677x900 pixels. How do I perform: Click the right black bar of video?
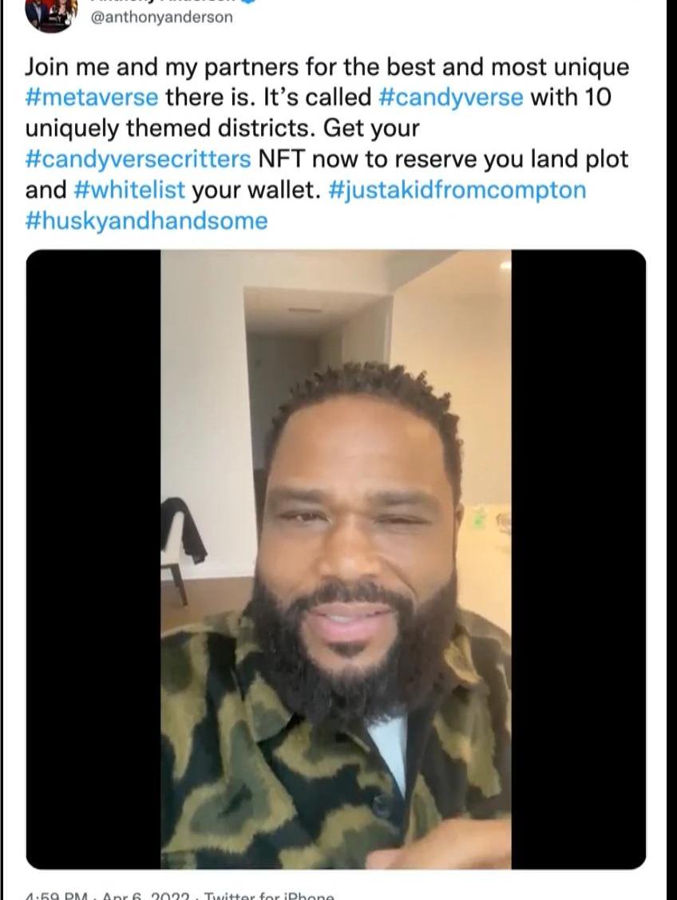coord(579,559)
